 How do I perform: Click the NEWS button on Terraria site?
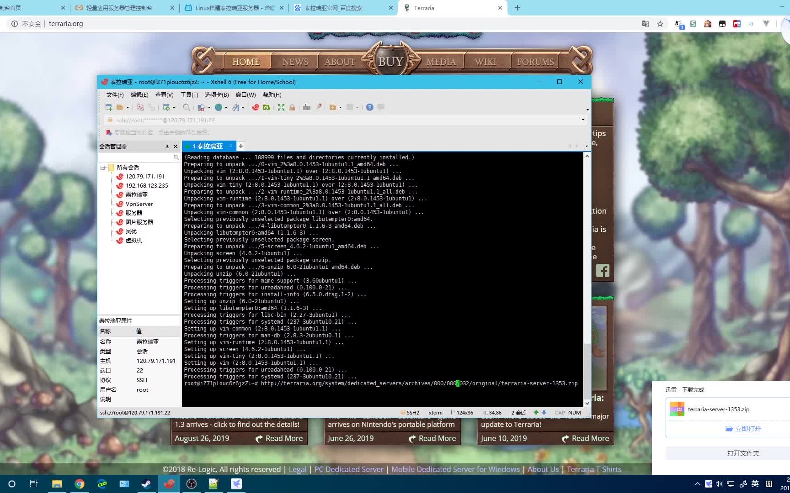coord(295,62)
